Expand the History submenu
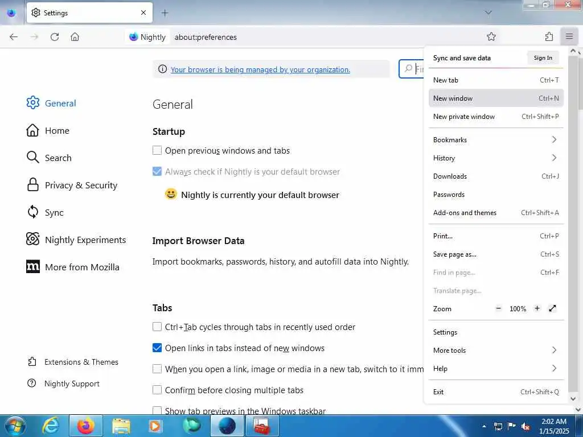583x437 pixels. tap(496, 158)
